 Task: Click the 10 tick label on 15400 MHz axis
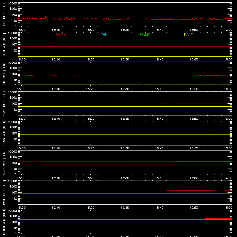tap(15, 228)
